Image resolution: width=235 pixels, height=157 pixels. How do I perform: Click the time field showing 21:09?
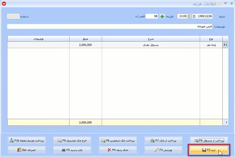point(182,16)
